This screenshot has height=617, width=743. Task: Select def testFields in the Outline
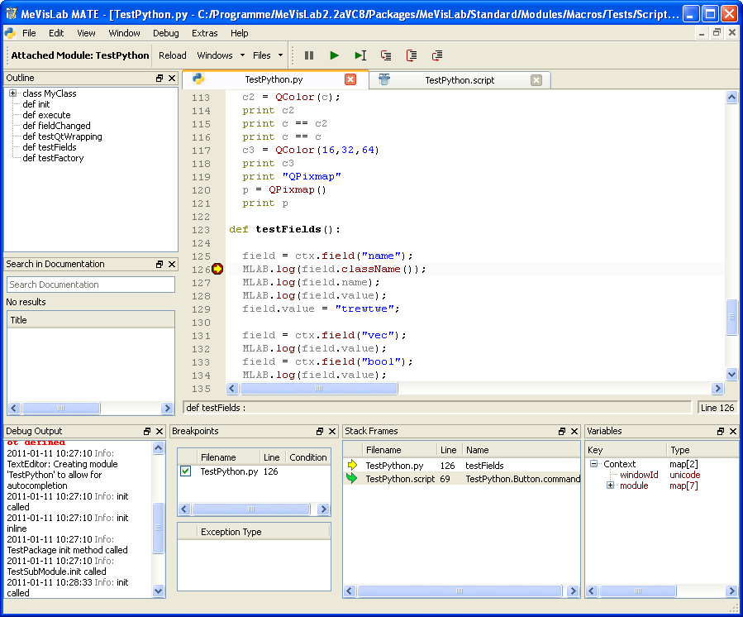50,147
